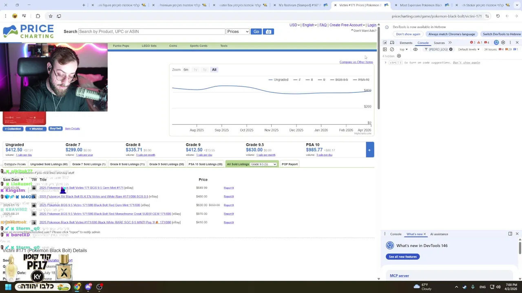Close the What's new tab
The image size is (522, 293).
pos(425,234)
